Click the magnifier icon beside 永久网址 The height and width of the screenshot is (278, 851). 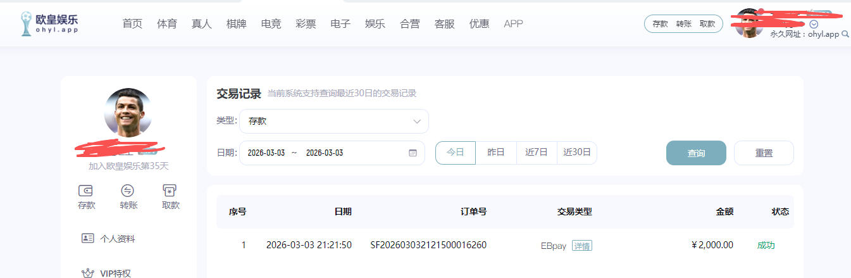pos(845,35)
